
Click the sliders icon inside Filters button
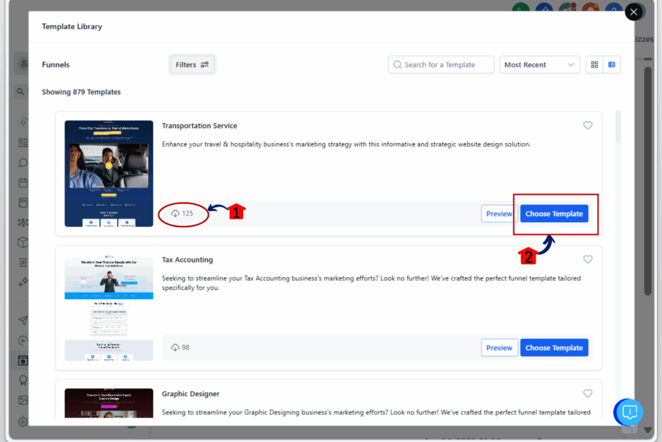pos(205,65)
